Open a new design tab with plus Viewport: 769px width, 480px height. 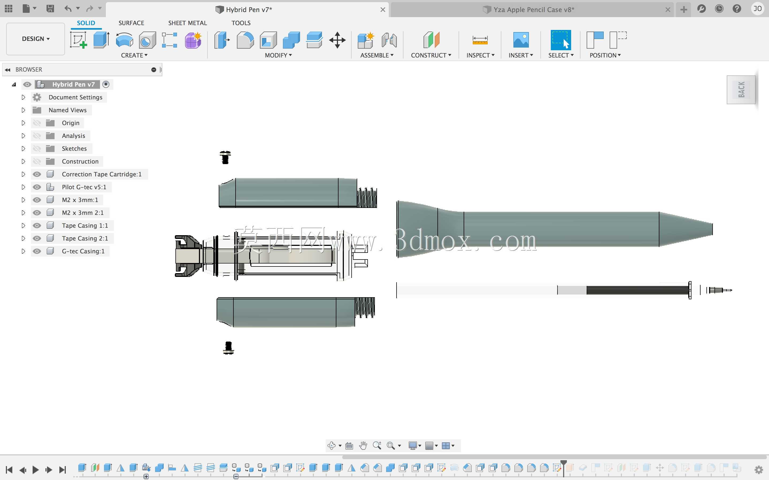pyautogui.click(x=684, y=10)
